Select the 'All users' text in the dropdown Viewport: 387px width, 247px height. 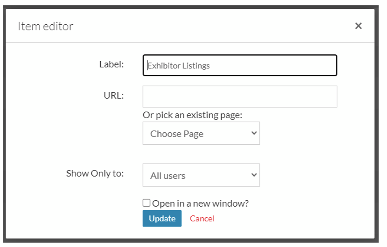point(168,175)
